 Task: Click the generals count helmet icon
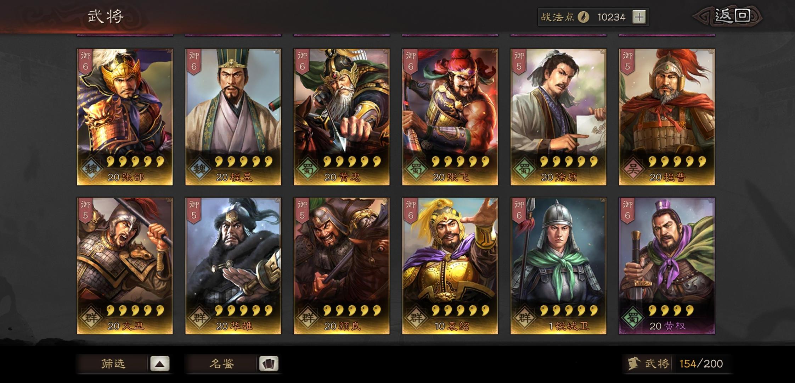(x=634, y=363)
